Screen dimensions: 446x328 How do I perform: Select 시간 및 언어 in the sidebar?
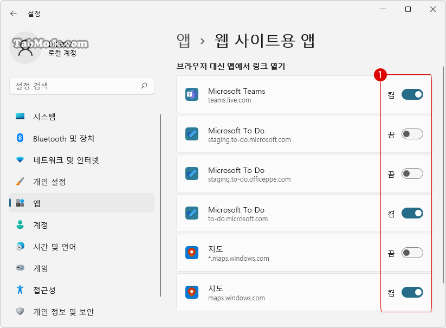coord(82,246)
